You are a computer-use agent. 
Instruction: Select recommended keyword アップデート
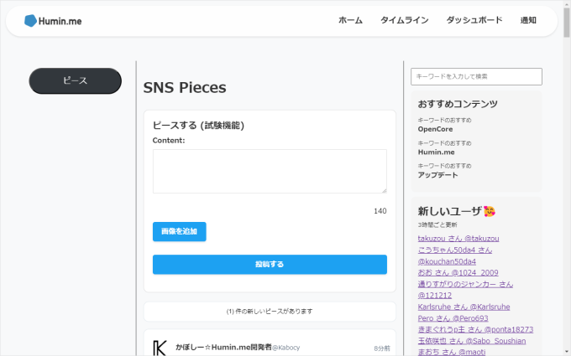tap(437, 175)
